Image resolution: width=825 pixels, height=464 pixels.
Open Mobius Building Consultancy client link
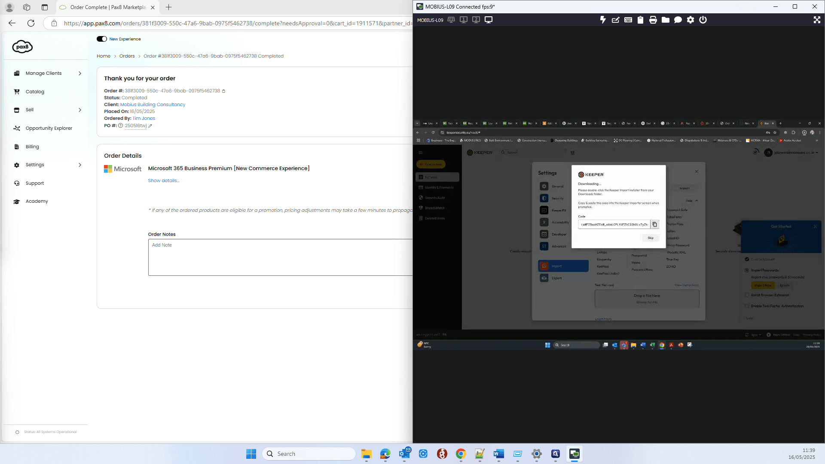(x=153, y=104)
